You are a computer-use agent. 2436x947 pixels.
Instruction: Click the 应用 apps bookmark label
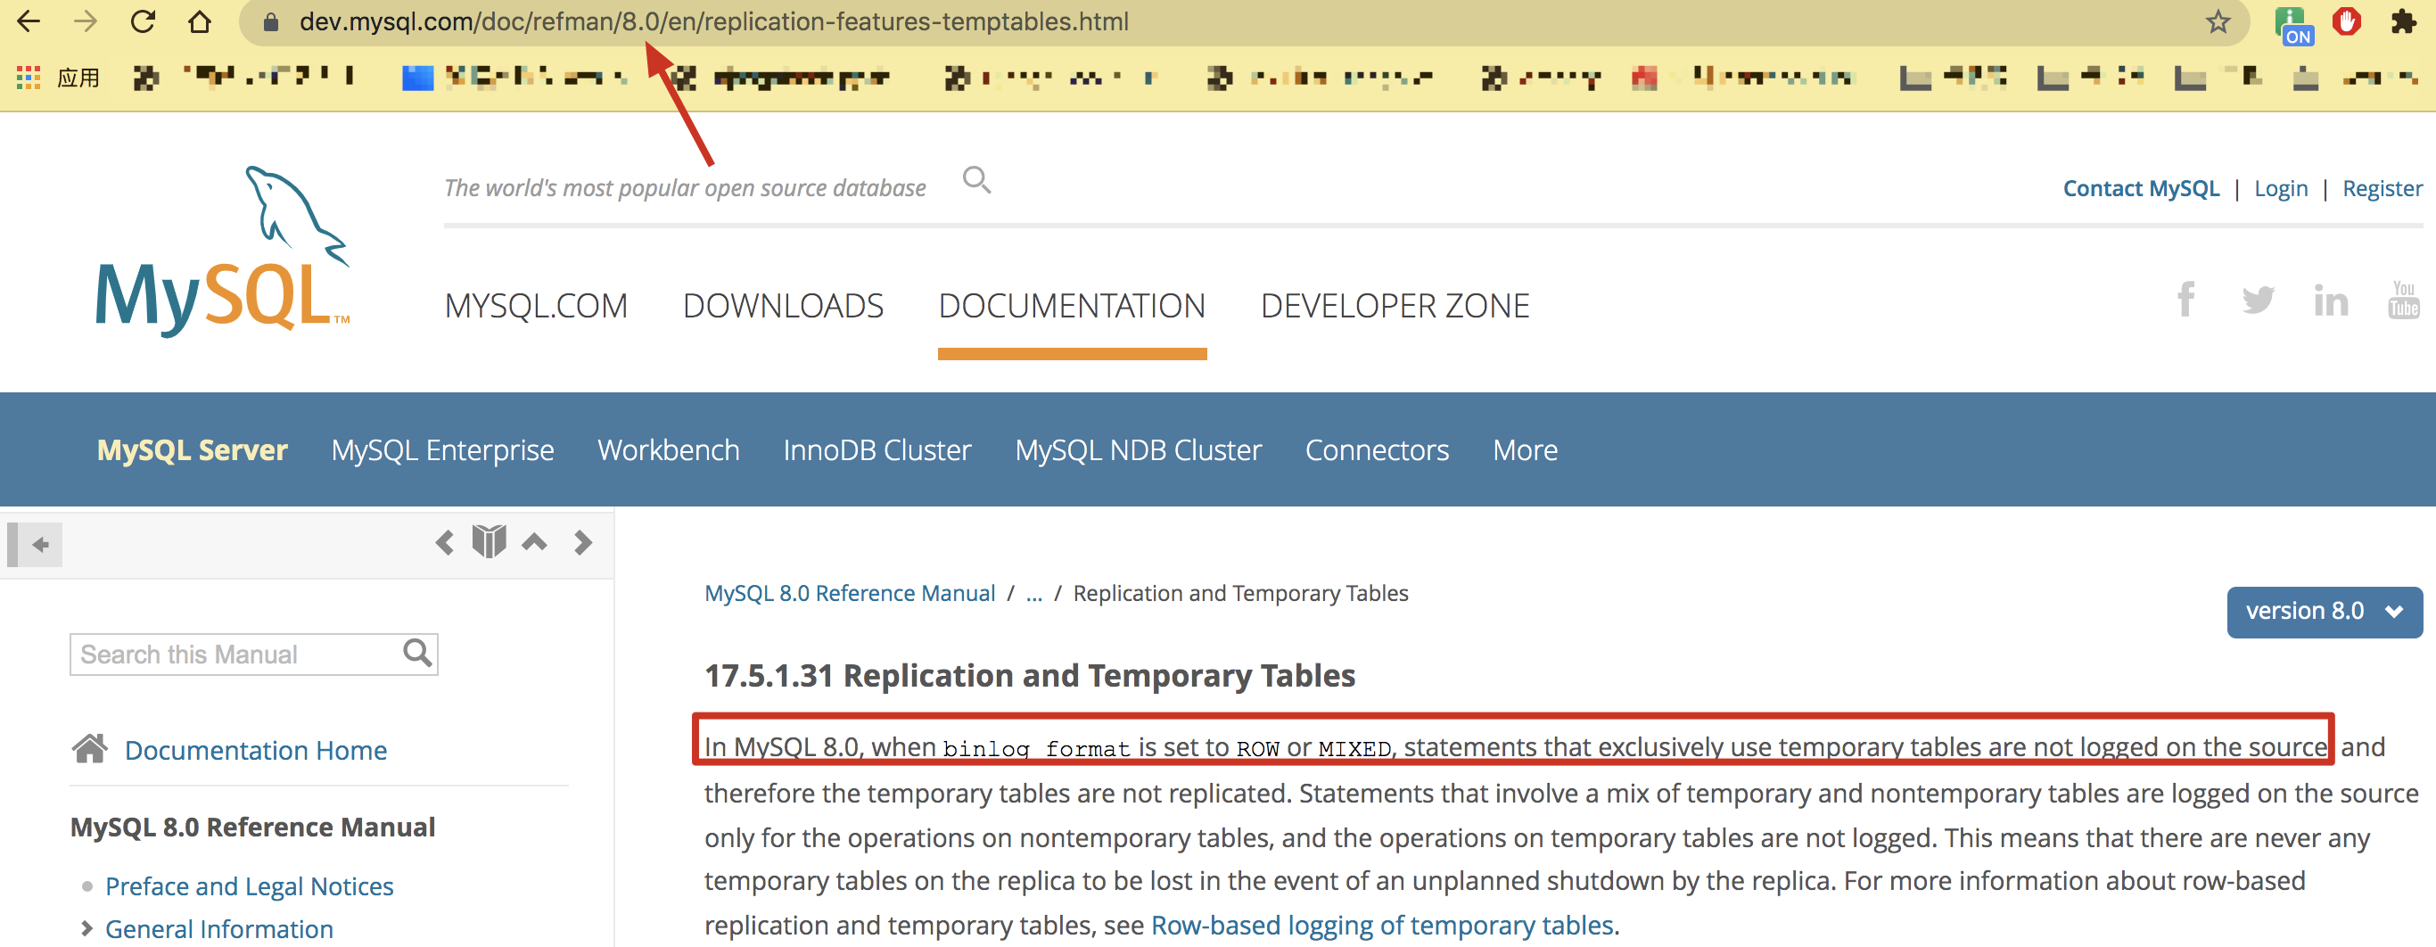point(78,78)
